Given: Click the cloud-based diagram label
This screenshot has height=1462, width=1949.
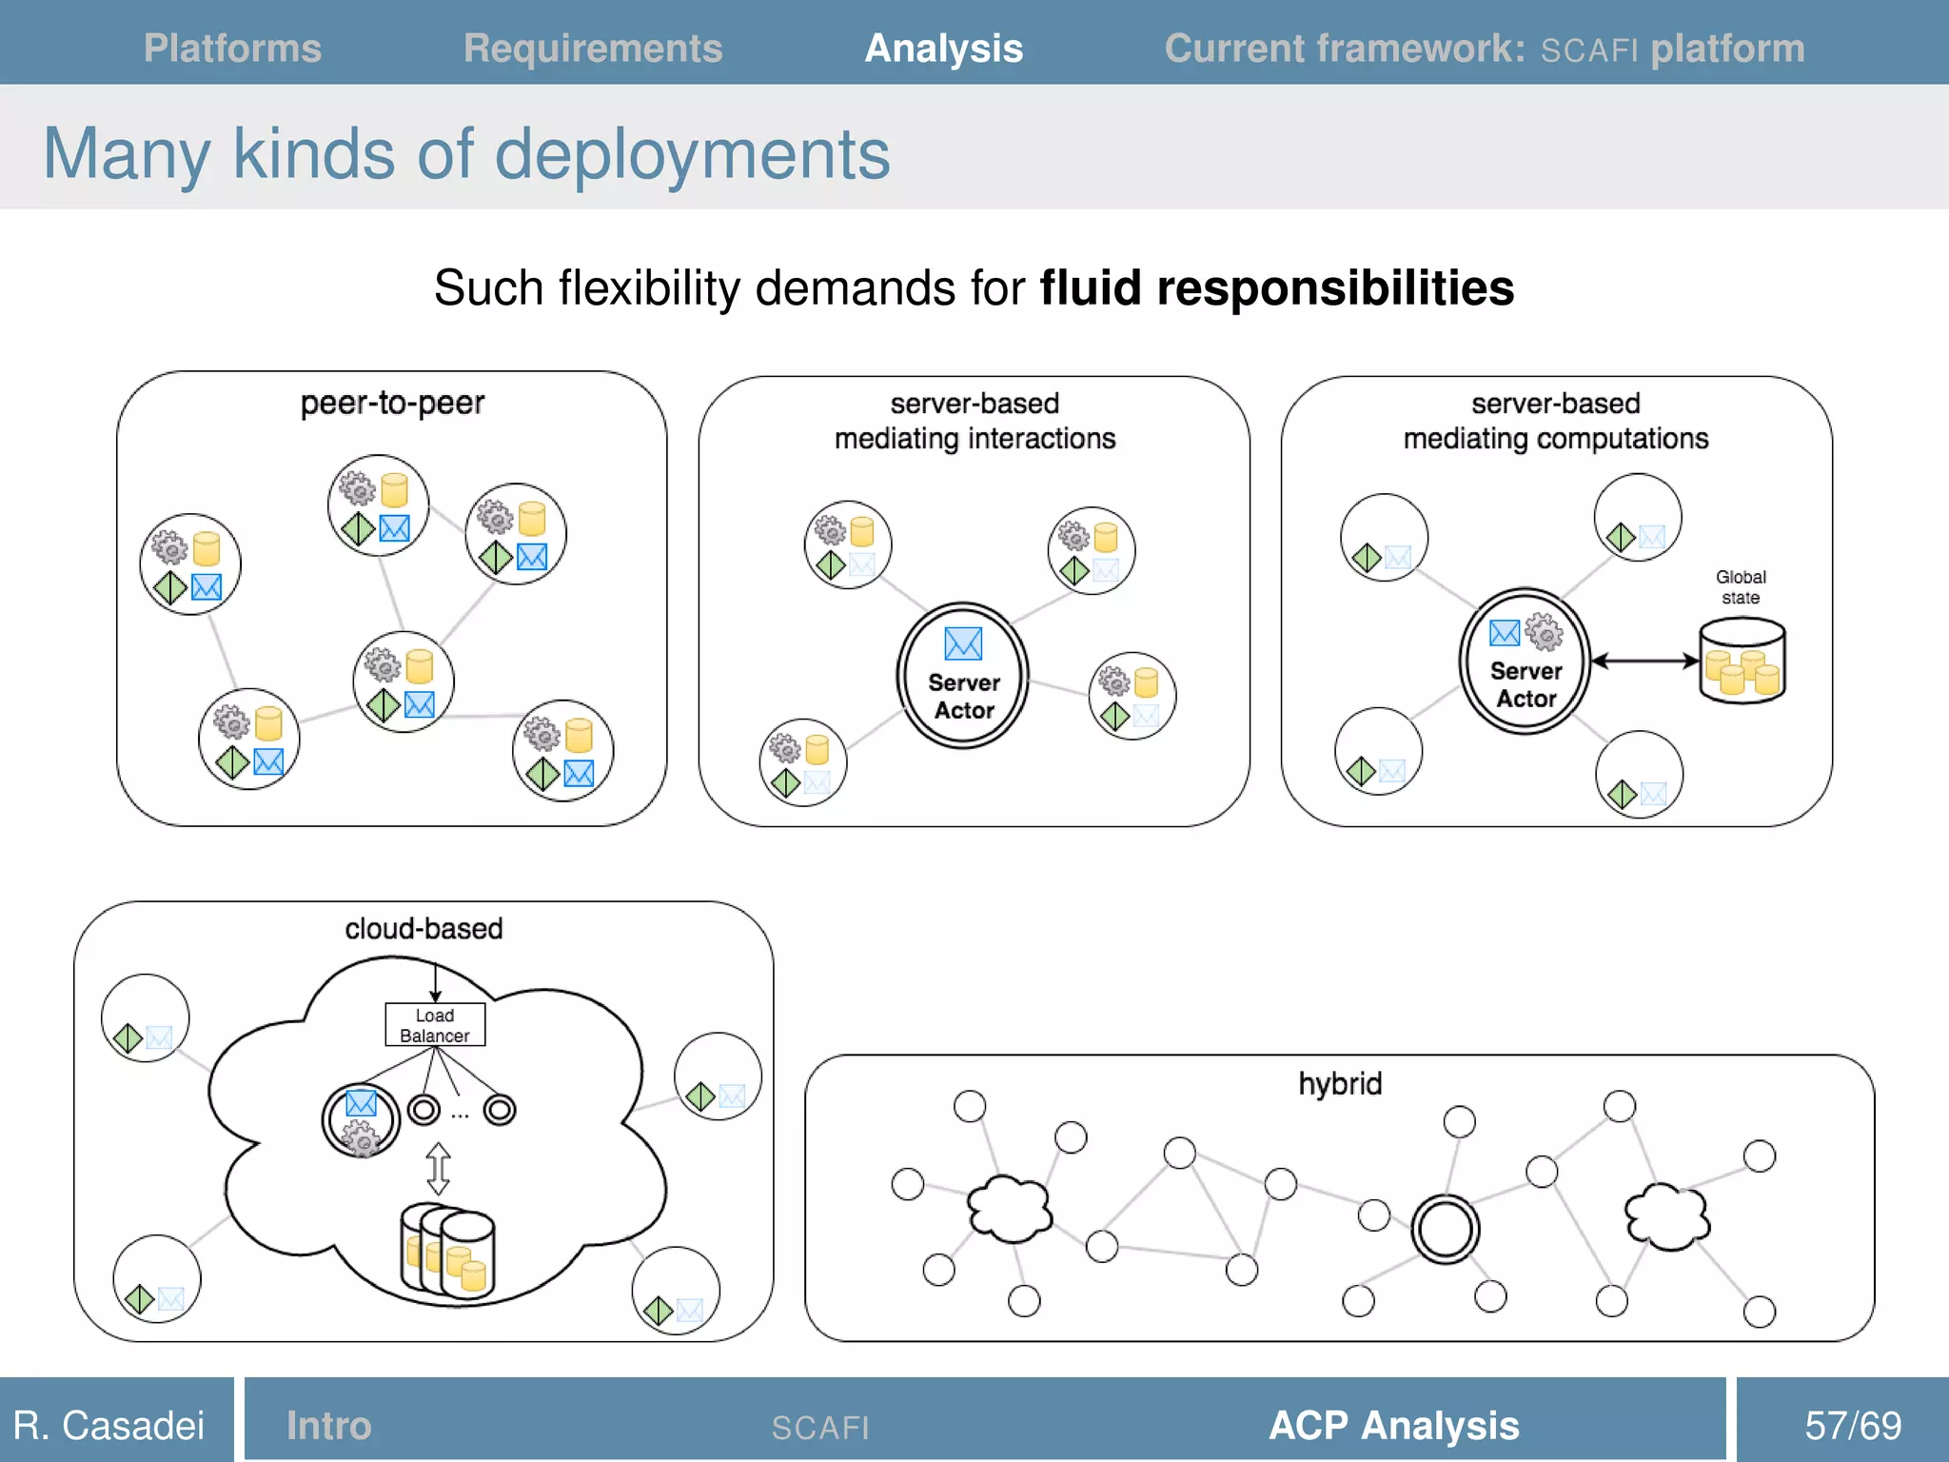Looking at the screenshot, I should coord(423,928).
